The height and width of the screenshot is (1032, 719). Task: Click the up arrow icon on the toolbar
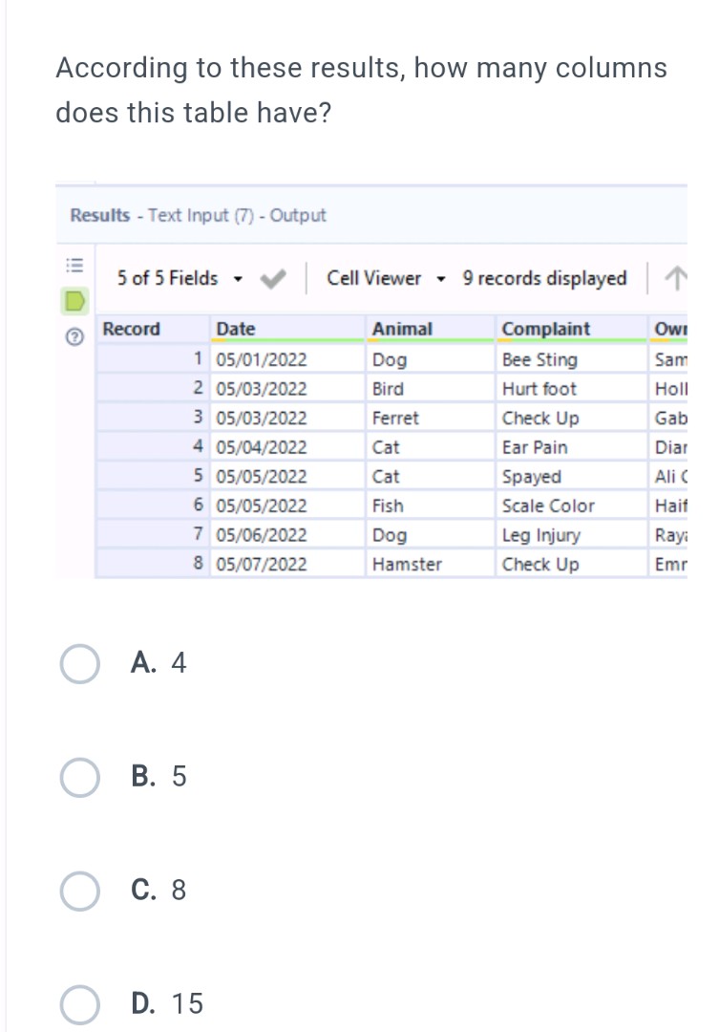[x=677, y=278]
